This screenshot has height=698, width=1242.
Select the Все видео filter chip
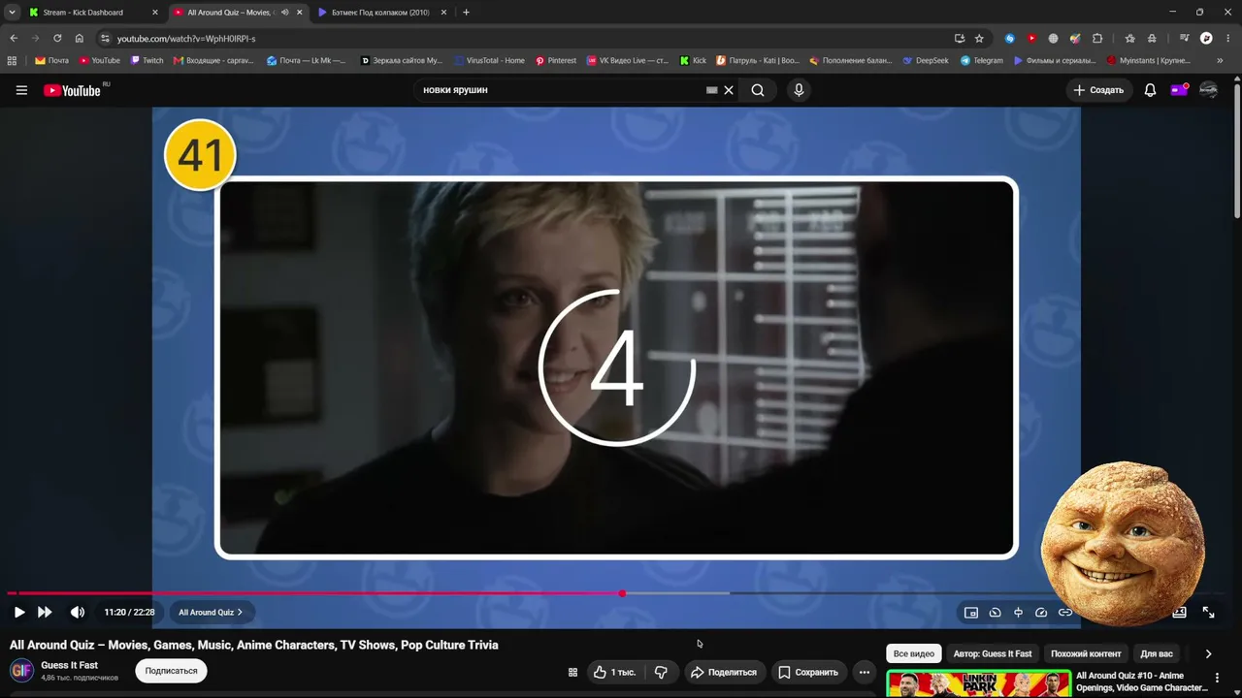coord(914,653)
